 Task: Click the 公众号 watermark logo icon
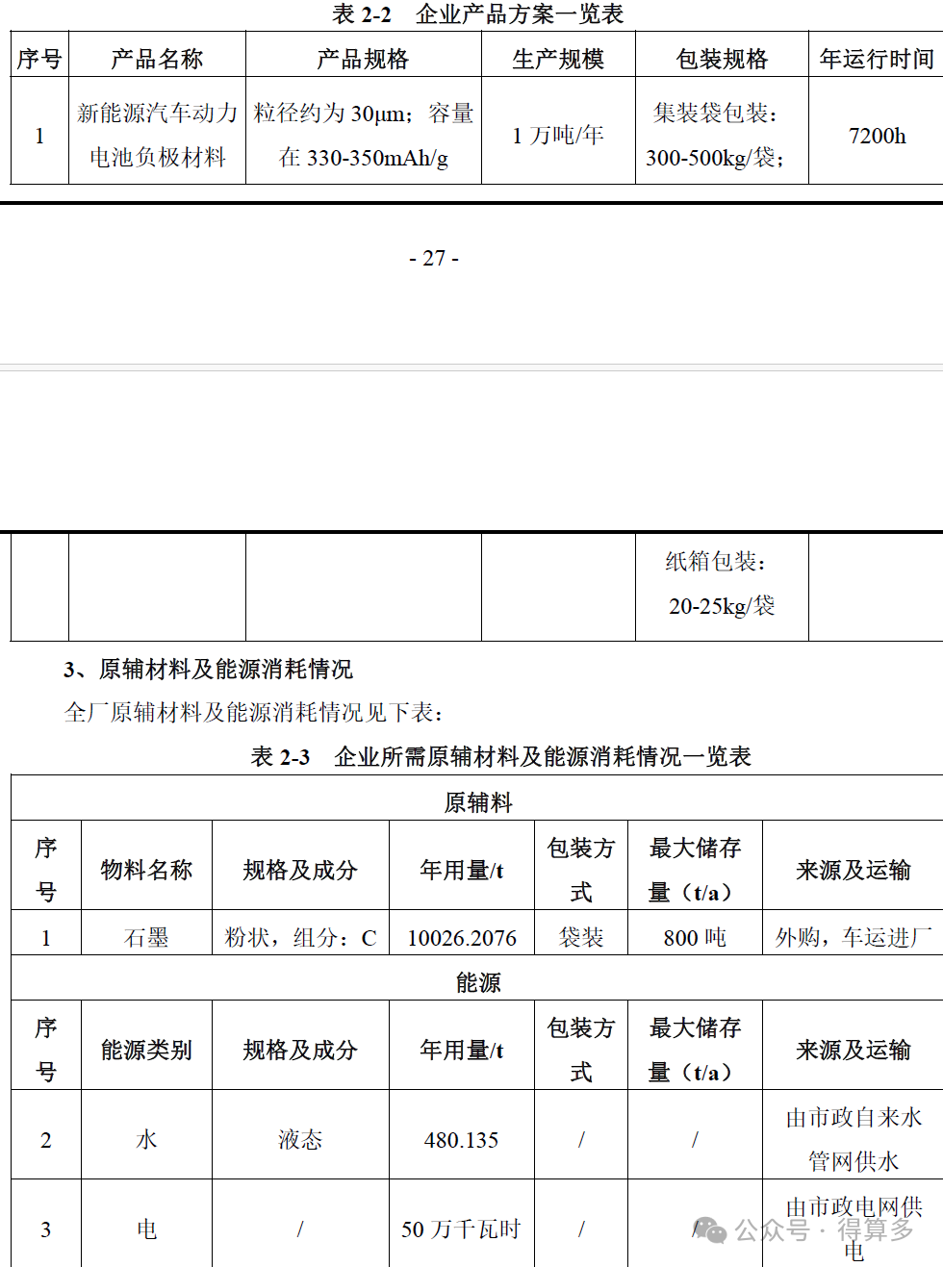712,1230
